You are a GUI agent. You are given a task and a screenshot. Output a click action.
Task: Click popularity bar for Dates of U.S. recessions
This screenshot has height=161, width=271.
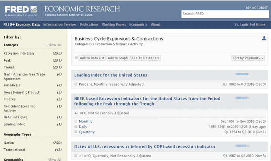[x=242, y=146]
